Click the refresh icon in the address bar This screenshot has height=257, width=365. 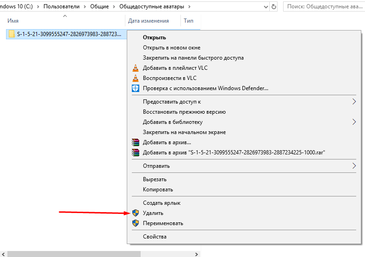click(274, 7)
